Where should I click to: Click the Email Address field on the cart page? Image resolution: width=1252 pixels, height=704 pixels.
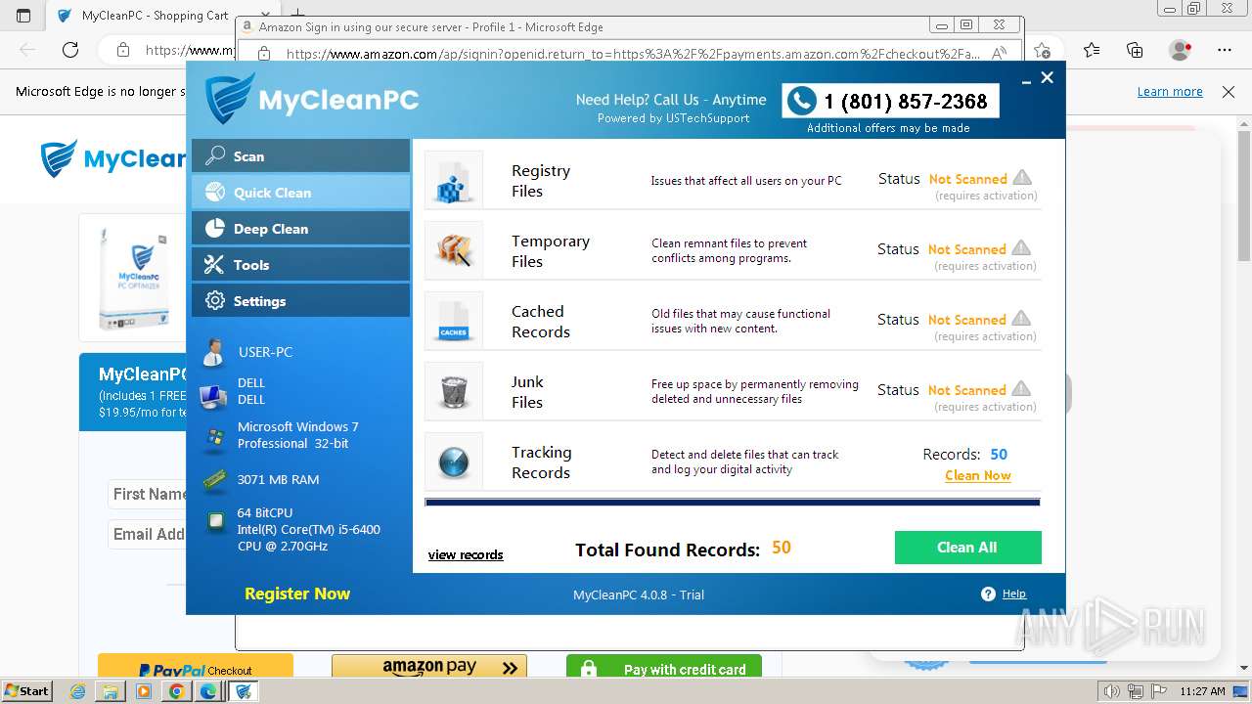(149, 534)
